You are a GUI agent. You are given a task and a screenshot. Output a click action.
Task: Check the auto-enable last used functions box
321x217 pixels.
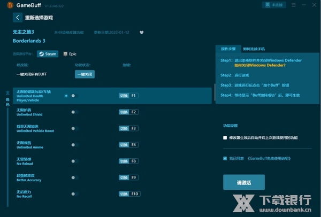[x=225, y=138]
